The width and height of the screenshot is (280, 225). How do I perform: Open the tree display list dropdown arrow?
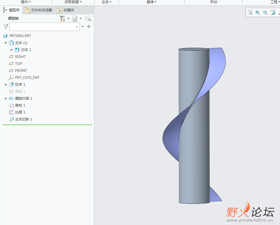80,19
